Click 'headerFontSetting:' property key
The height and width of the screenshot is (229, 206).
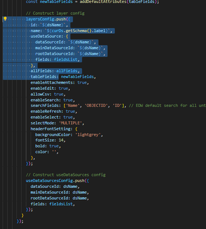(51, 129)
